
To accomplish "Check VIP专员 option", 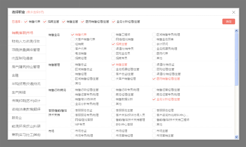I will tap(73, 125).
